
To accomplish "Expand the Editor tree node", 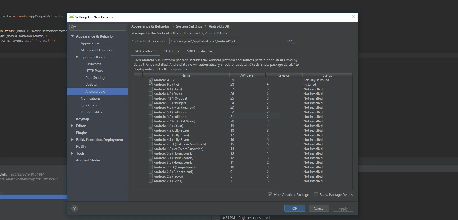I will click(72, 126).
